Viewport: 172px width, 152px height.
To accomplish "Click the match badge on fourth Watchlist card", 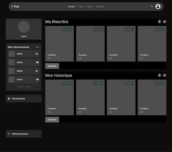I will (x=160, y=29).
